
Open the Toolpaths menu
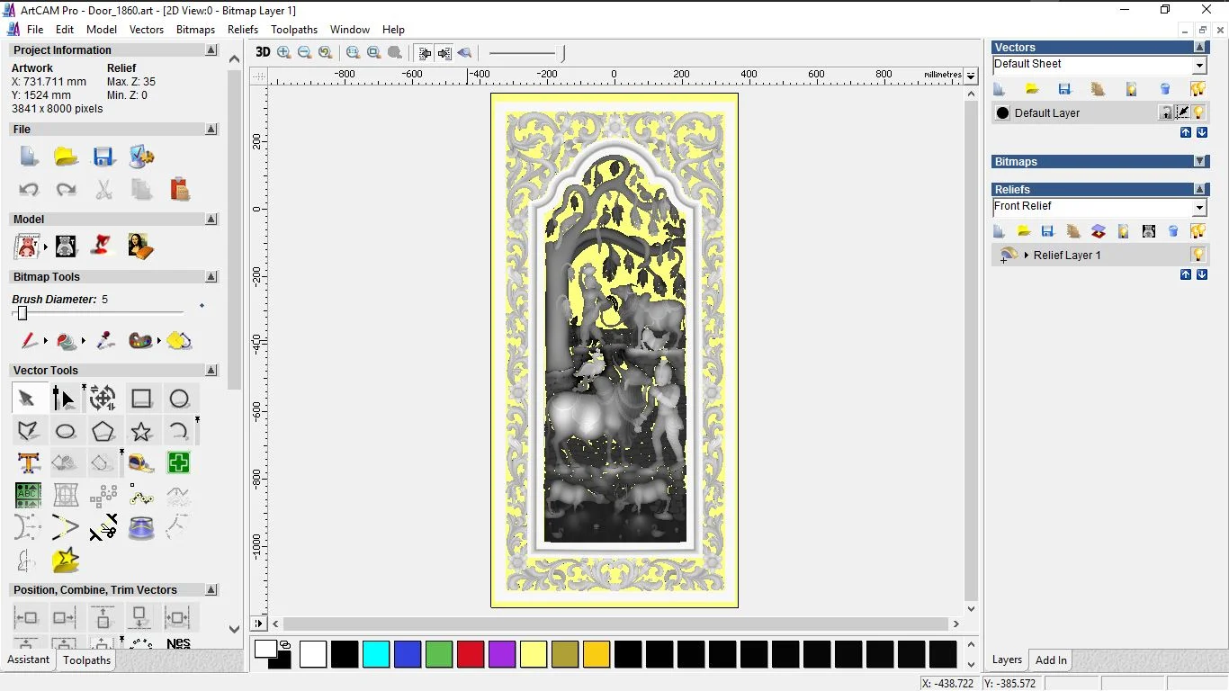[294, 29]
